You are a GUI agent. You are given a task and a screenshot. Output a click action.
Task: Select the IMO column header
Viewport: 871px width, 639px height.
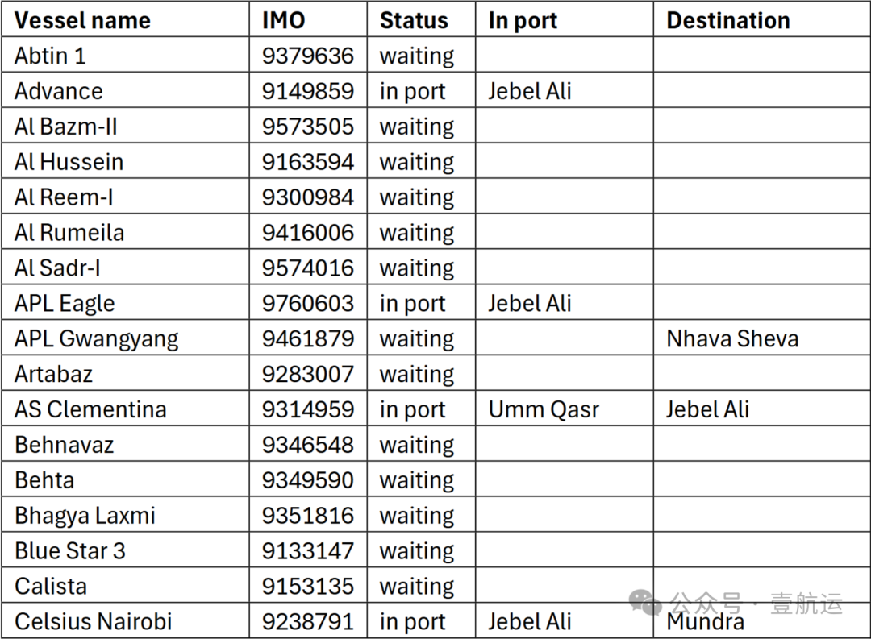point(284,20)
